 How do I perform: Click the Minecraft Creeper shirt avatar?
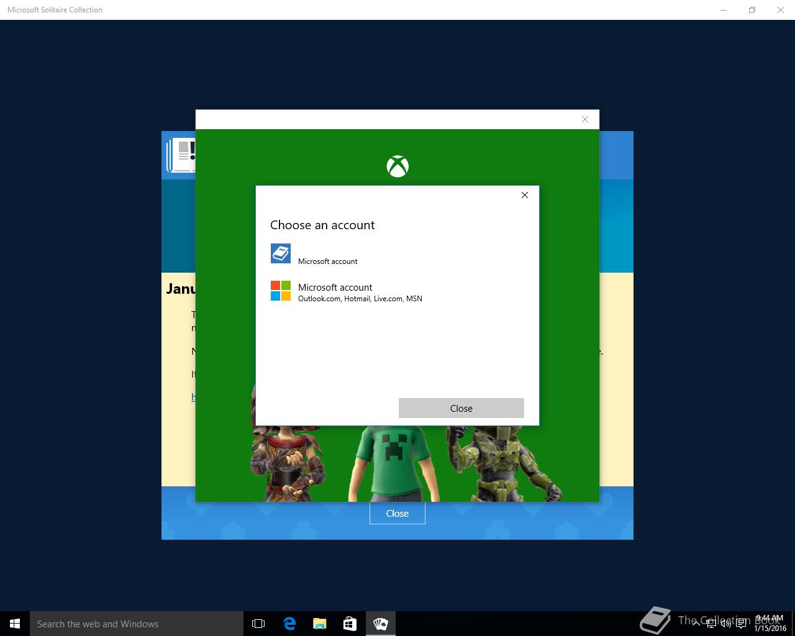(x=395, y=463)
